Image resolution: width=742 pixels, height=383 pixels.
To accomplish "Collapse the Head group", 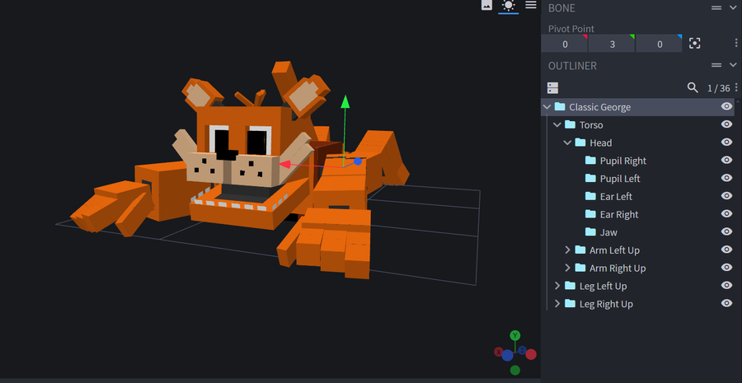I will pyautogui.click(x=567, y=142).
